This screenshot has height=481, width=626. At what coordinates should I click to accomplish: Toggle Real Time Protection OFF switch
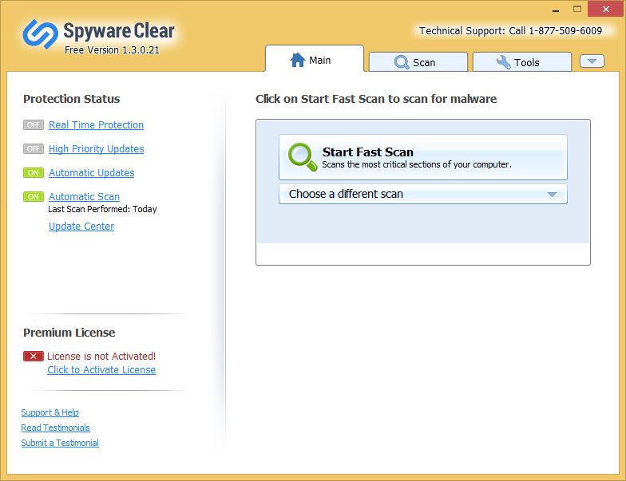click(x=34, y=124)
